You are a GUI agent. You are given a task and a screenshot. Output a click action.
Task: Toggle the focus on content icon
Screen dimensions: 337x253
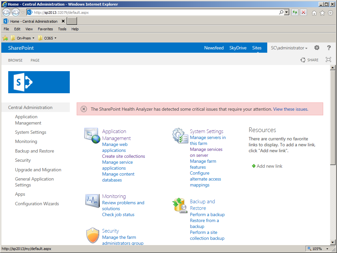pos(328,60)
